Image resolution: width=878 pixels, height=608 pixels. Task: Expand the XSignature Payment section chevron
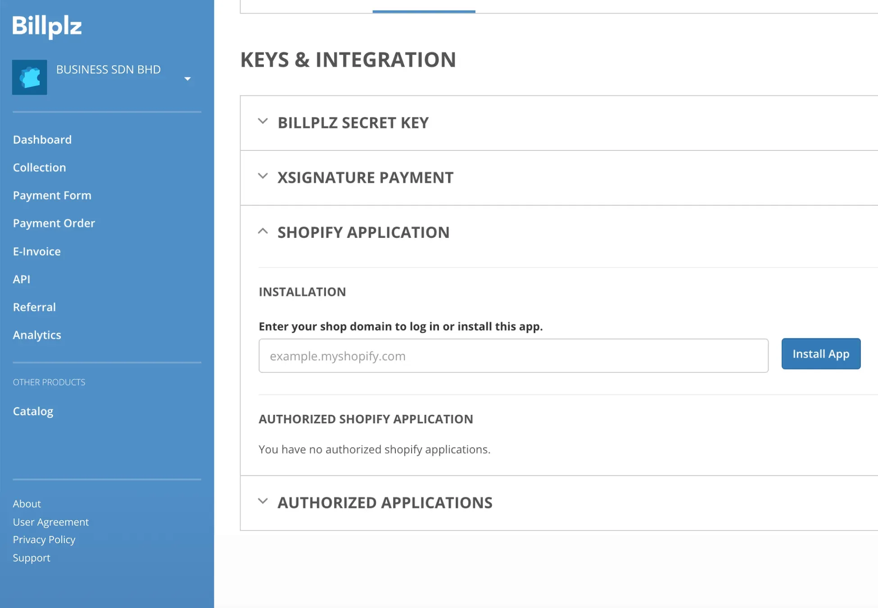(263, 176)
